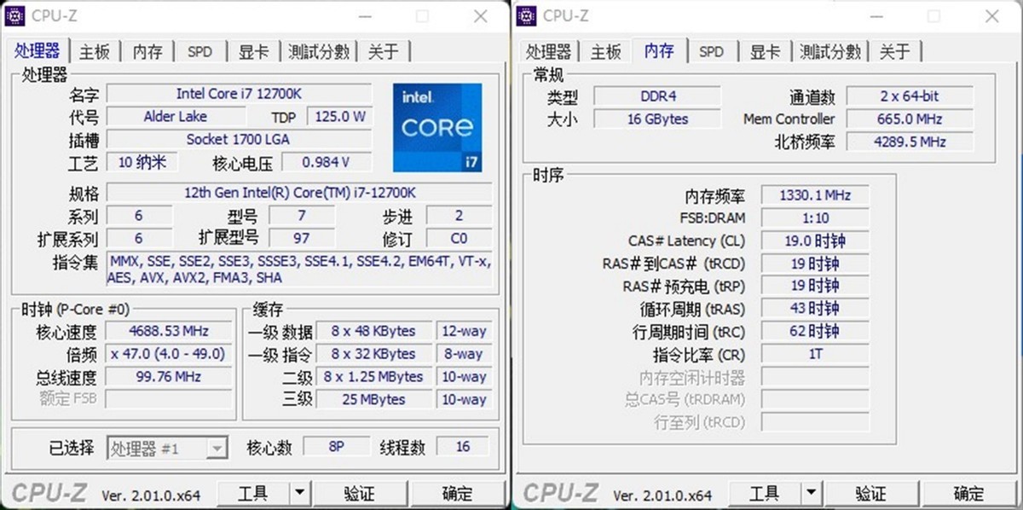Click the 12-way associativity value
The image size is (1023, 510).
coord(464,331)
